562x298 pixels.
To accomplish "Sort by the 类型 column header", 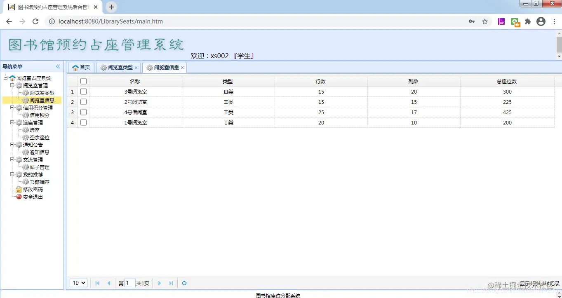I will (228, 81).
